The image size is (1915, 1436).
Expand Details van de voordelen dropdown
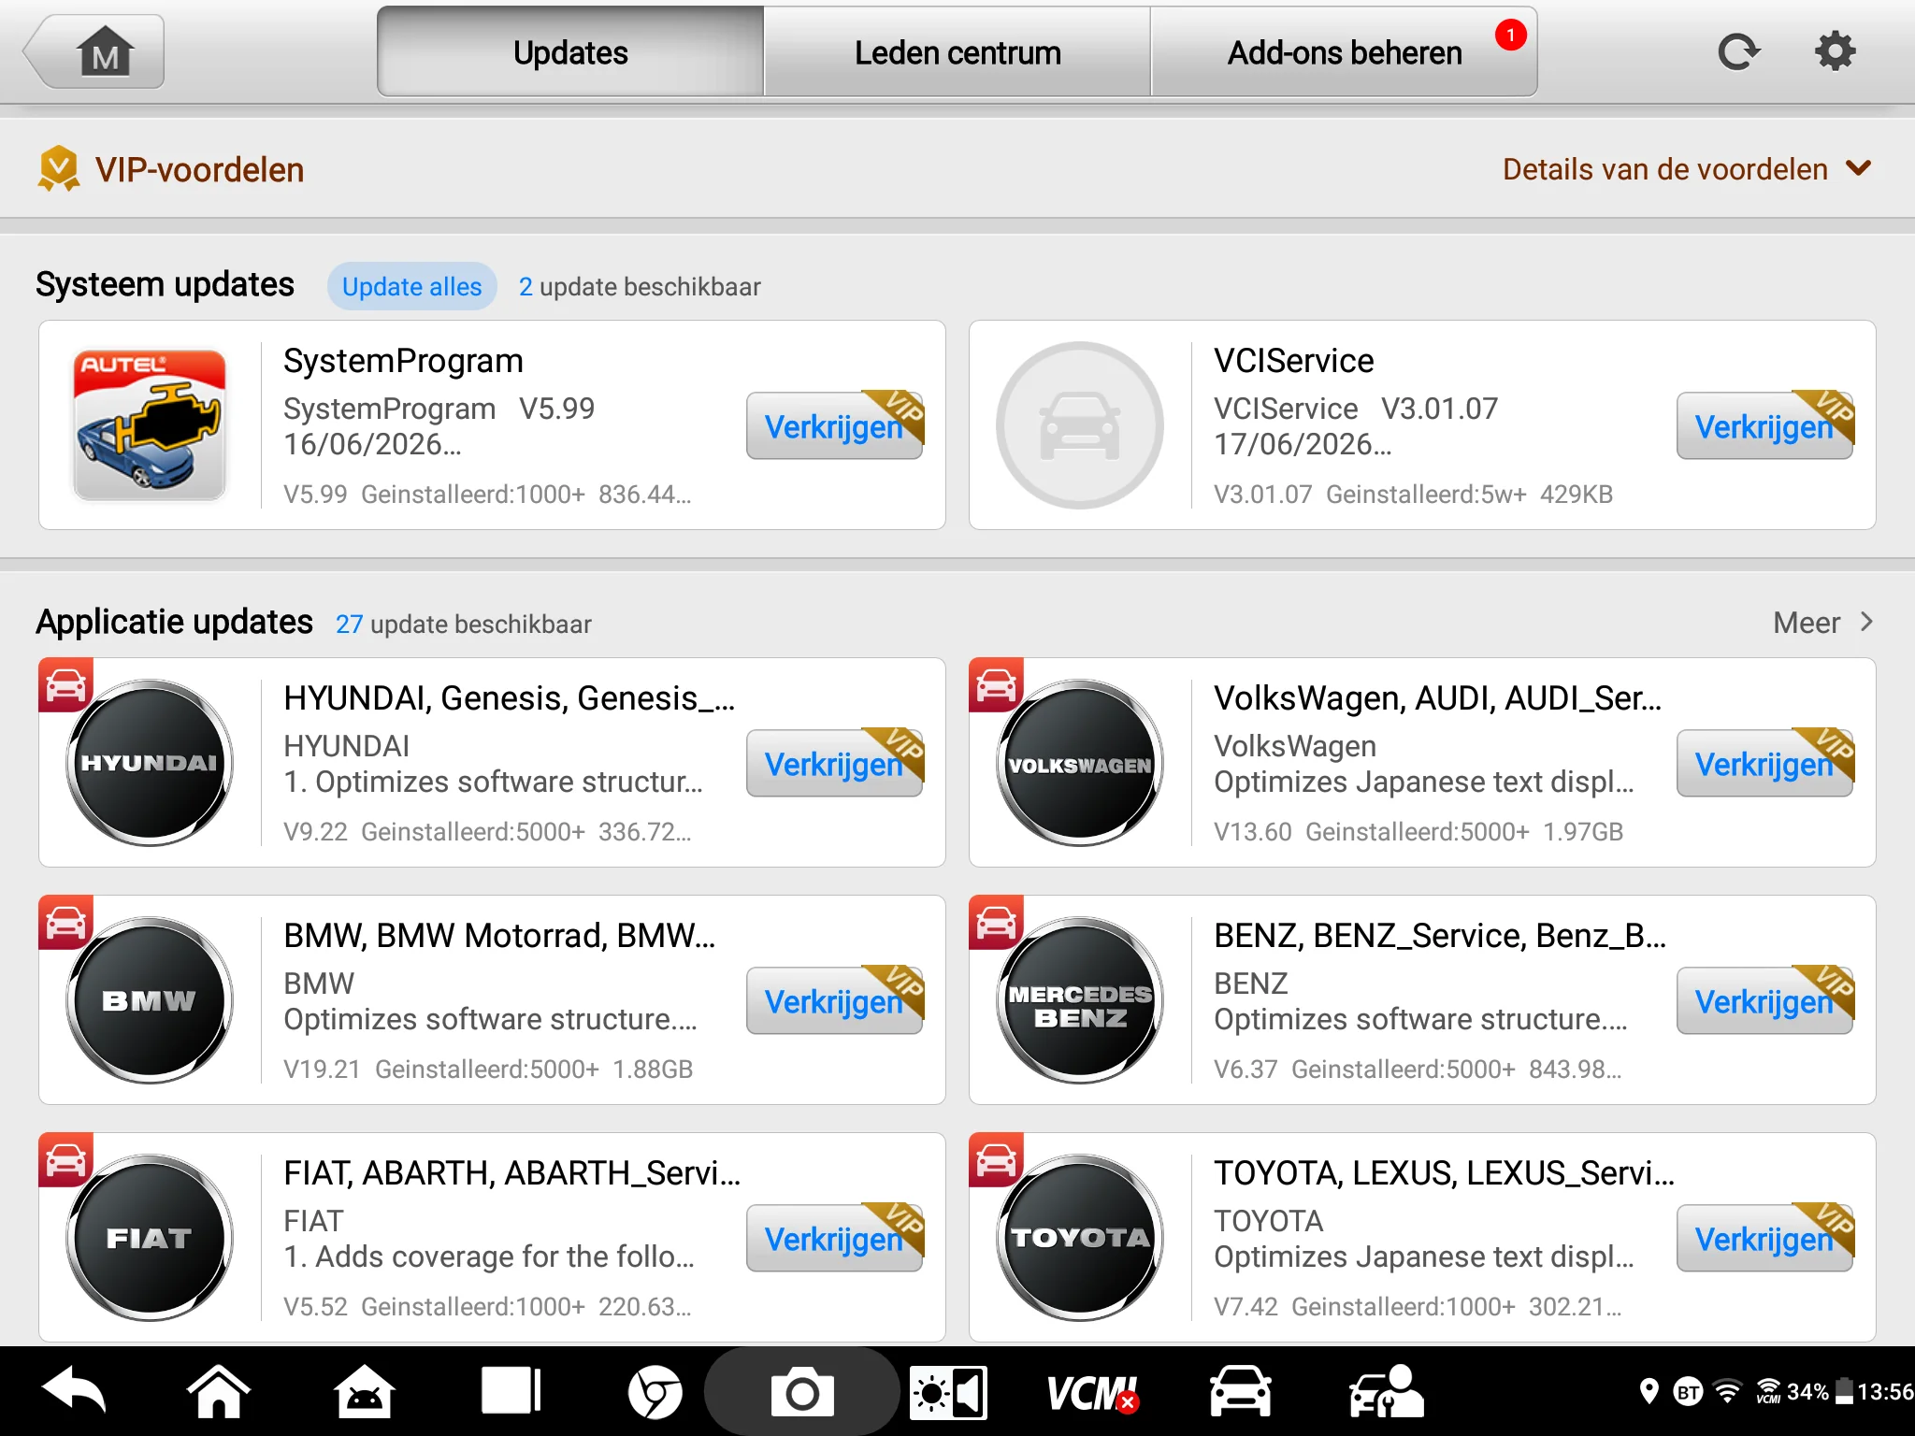point(1687,169)
